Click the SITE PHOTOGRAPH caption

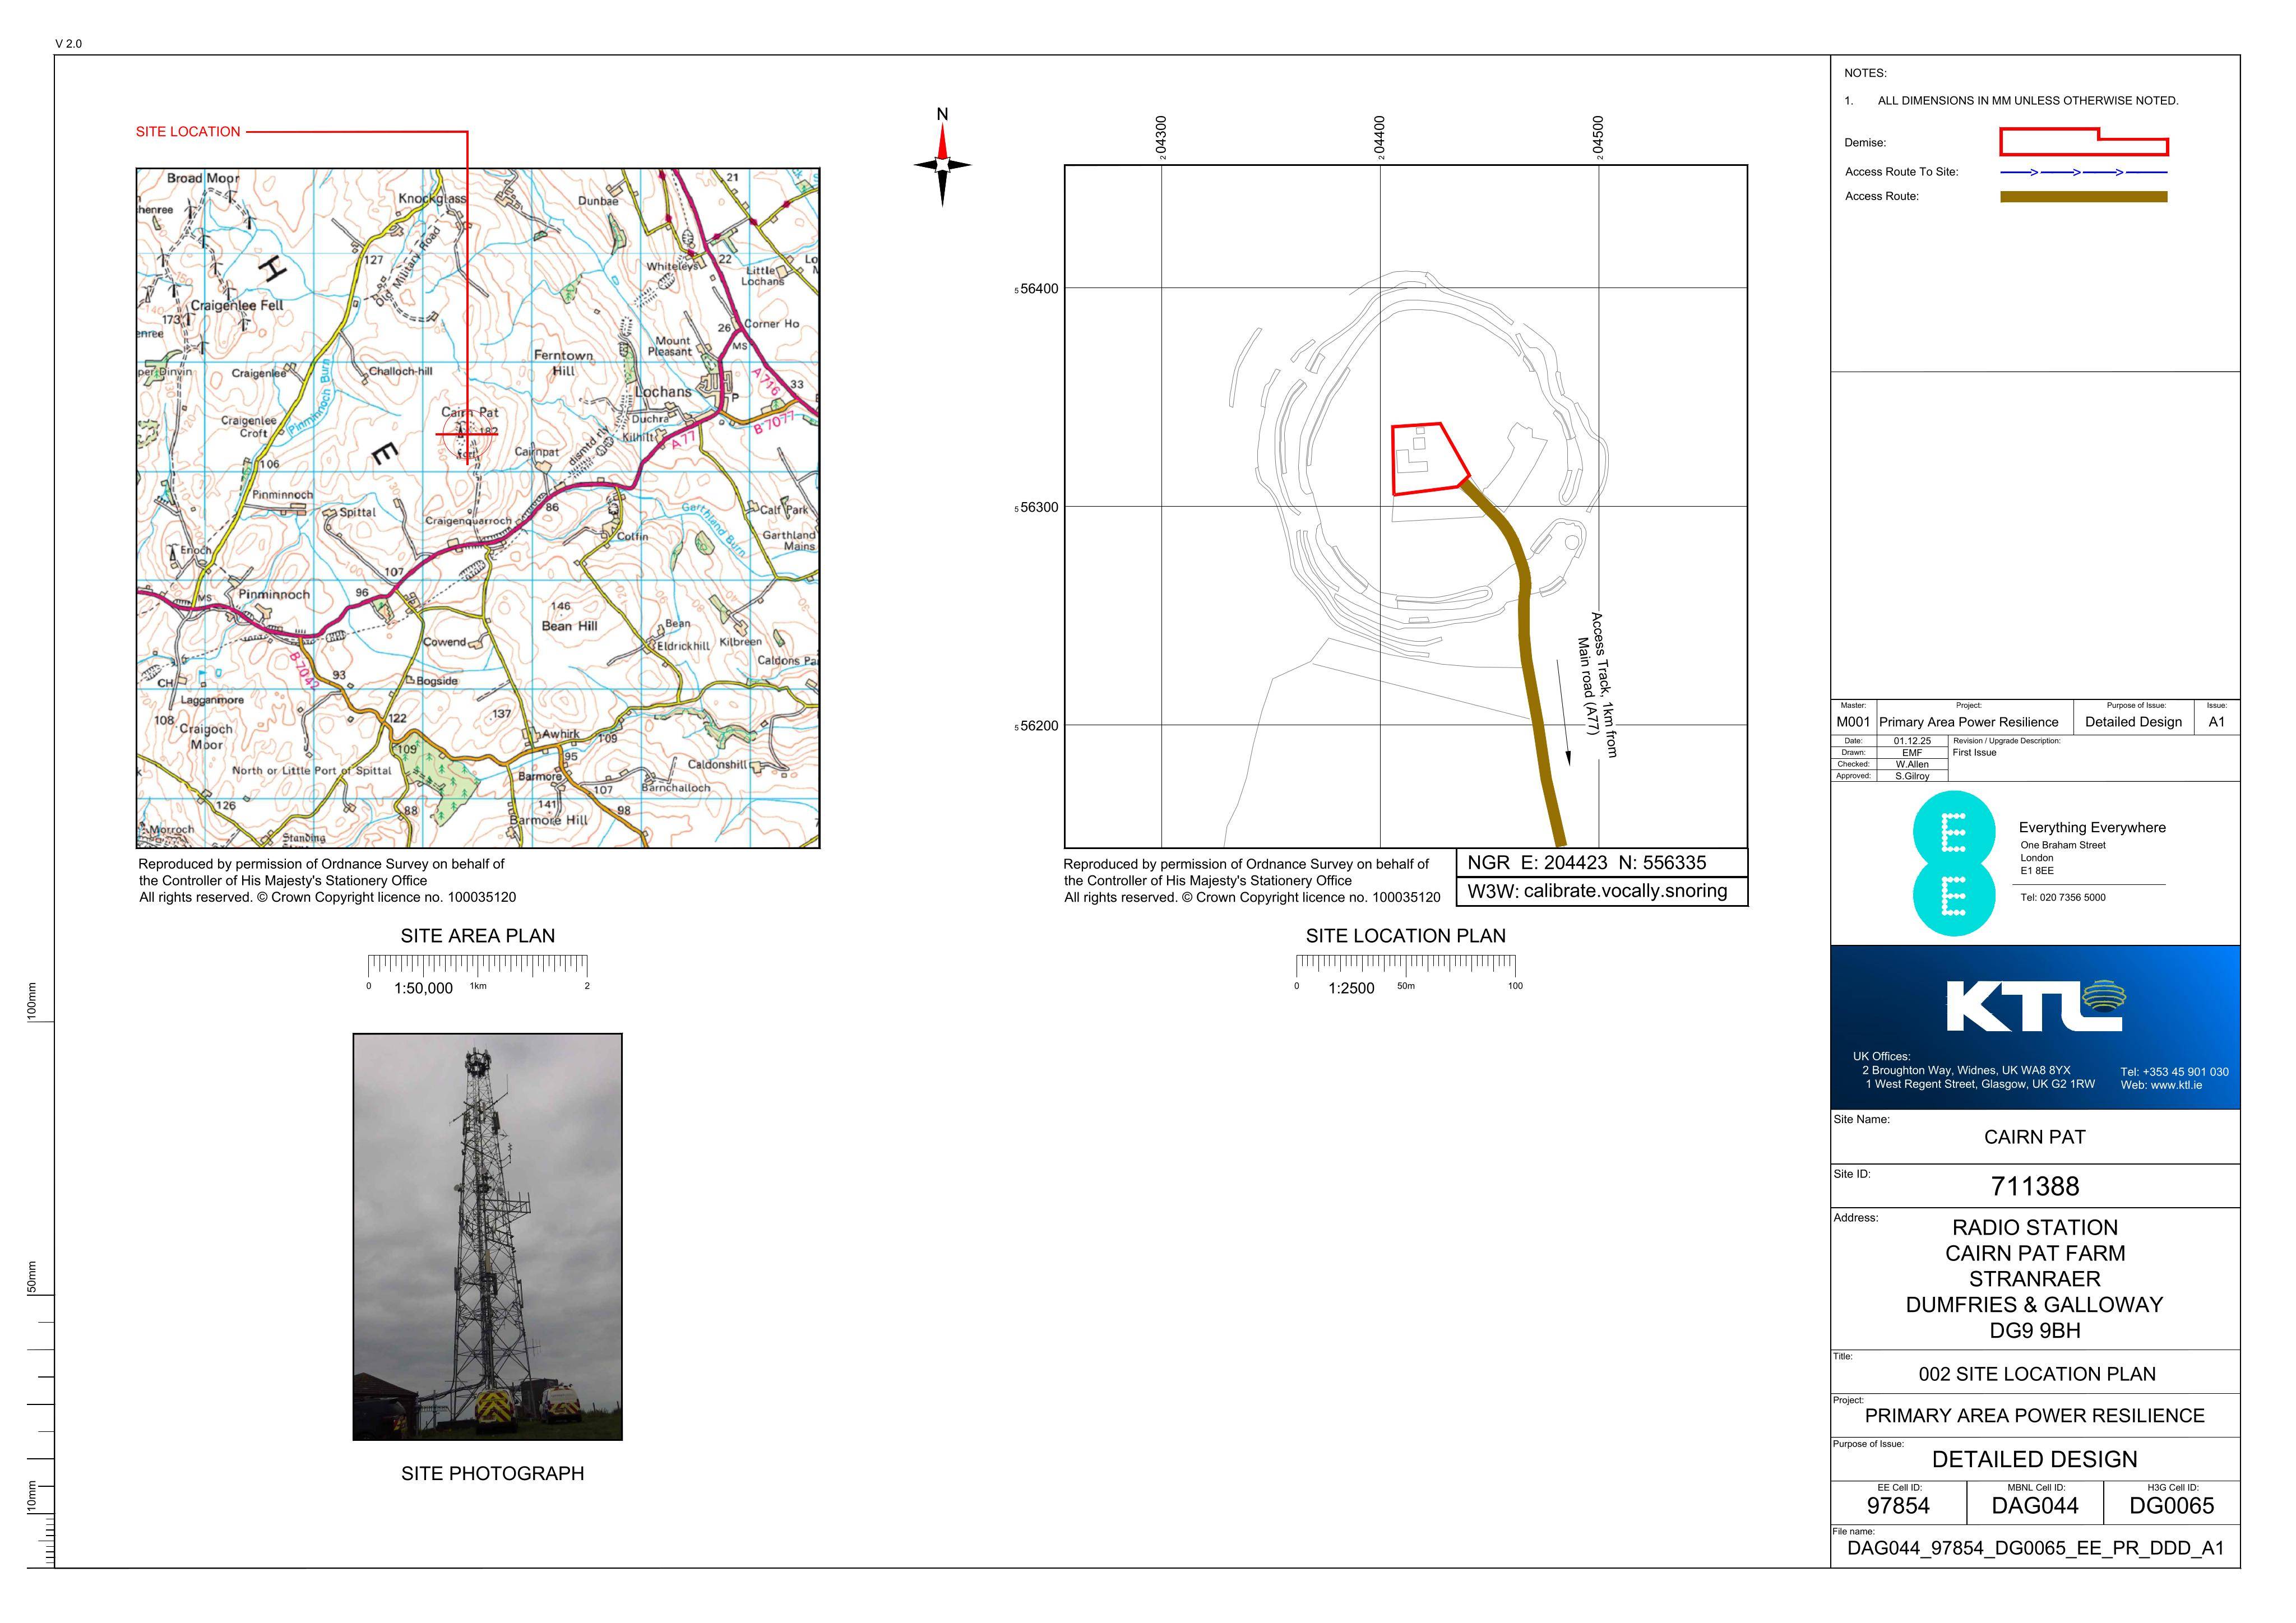click(493, 1473)
